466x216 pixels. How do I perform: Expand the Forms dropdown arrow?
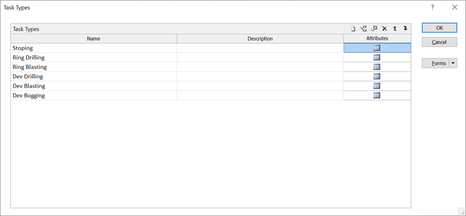click(x=453, y=63)
